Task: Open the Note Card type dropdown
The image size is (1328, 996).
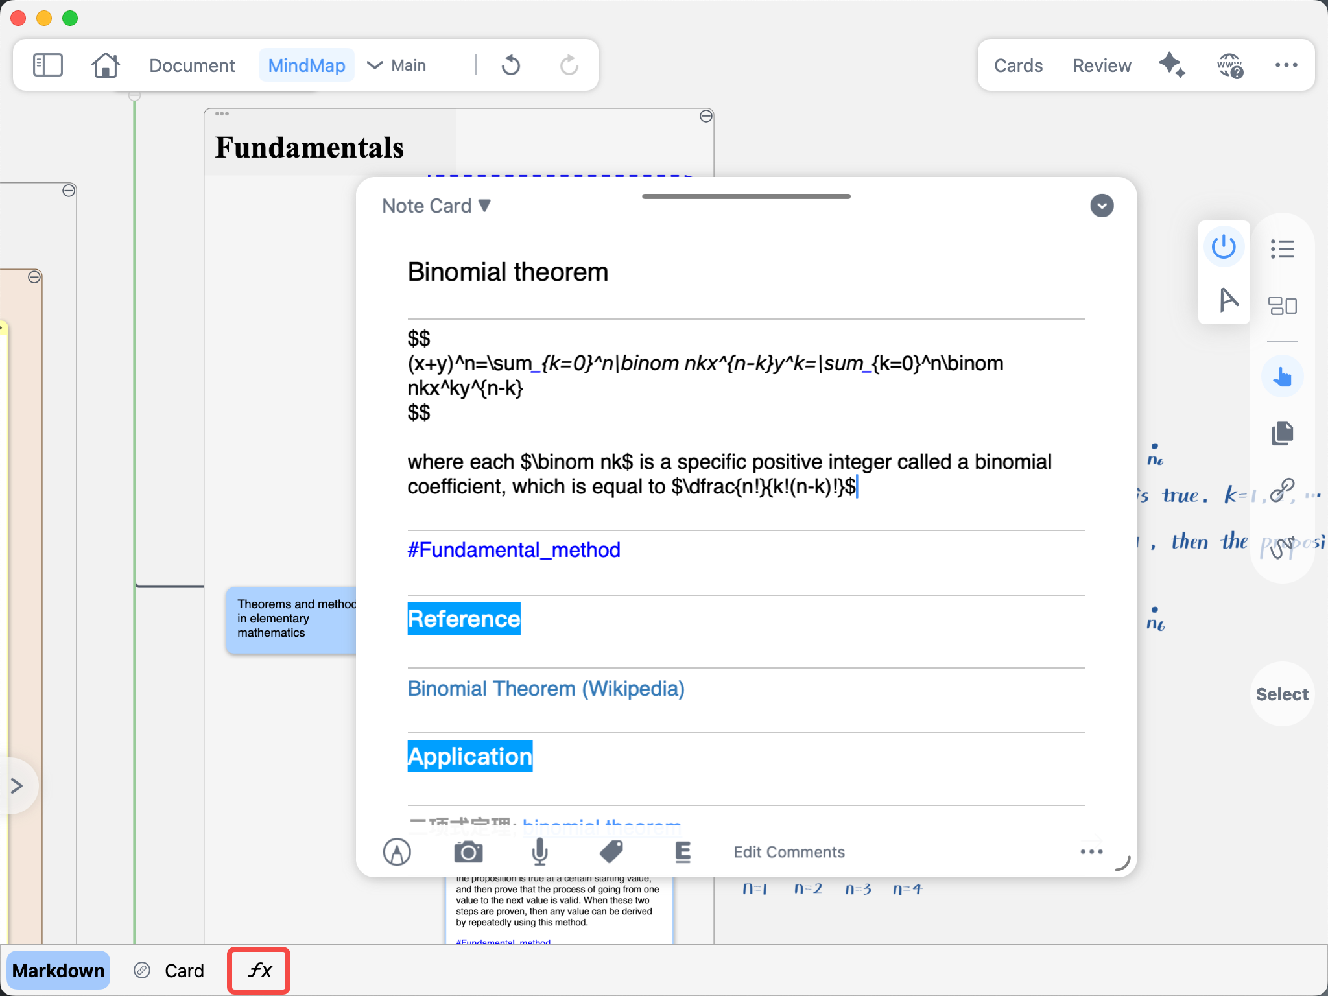Action: coord(436,206)
